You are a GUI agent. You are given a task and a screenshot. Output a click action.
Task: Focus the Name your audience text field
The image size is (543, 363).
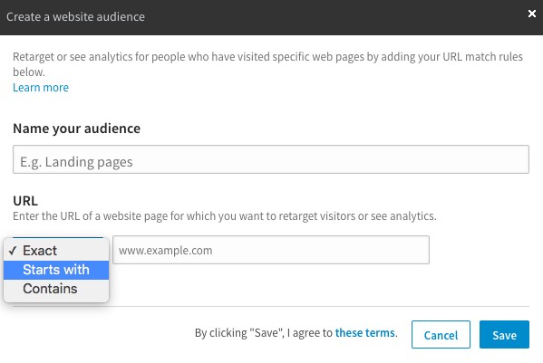pyautogui.click(x=271, y=159)
